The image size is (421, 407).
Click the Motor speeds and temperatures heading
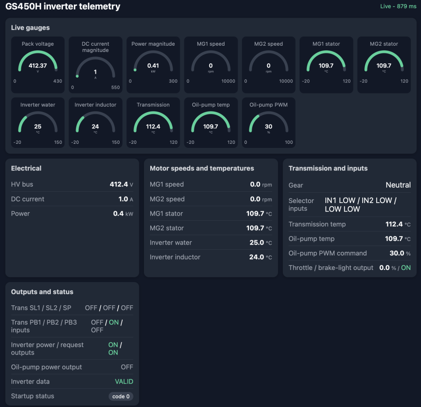(x=202, y=168)
